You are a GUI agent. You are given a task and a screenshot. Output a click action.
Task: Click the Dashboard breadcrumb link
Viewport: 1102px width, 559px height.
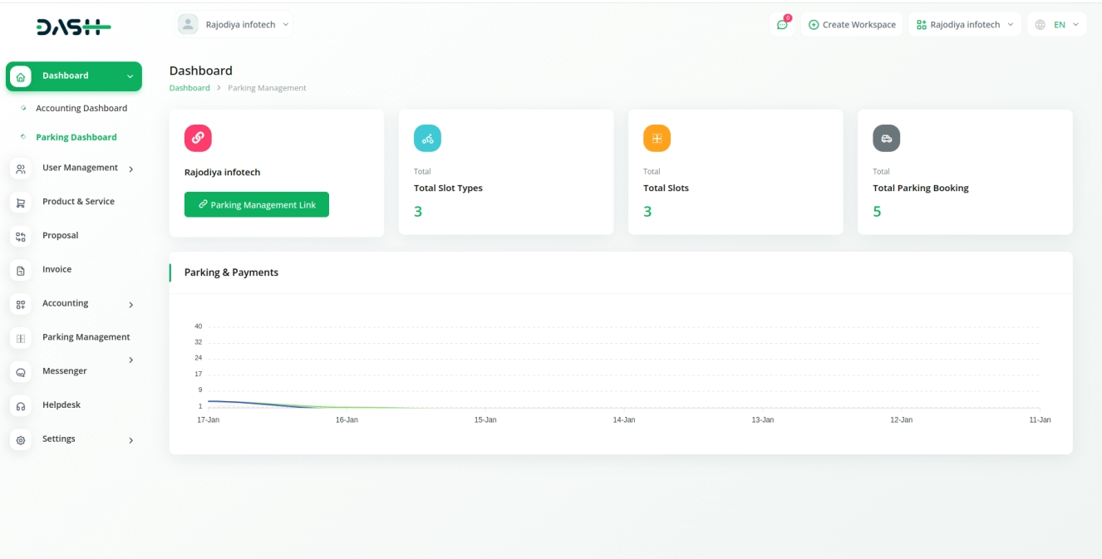189,88
